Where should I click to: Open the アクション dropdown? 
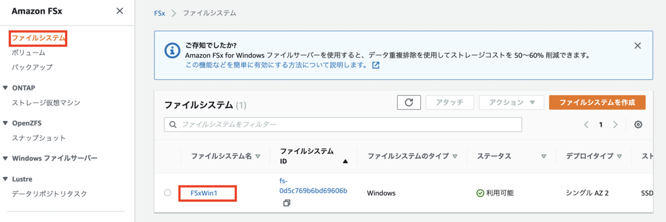click(x=511, y=102)
